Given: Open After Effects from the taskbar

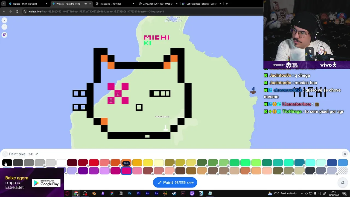Looking at the screenshot, I should point(147,193).
